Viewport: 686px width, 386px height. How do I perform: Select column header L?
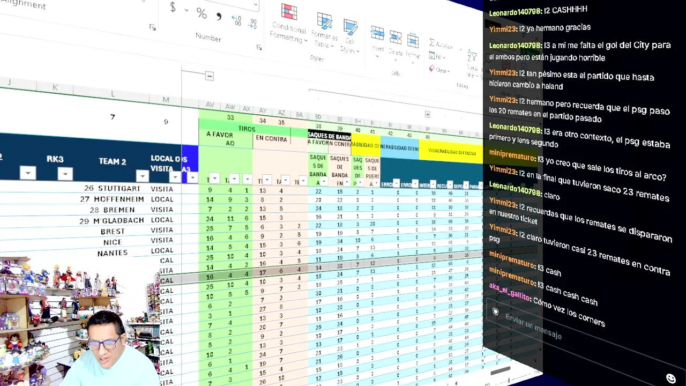(113, 94)
